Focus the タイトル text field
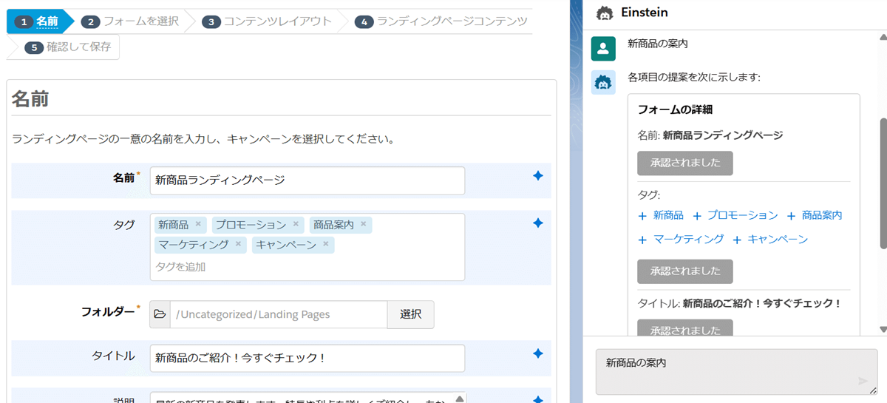 coord(307,358)
